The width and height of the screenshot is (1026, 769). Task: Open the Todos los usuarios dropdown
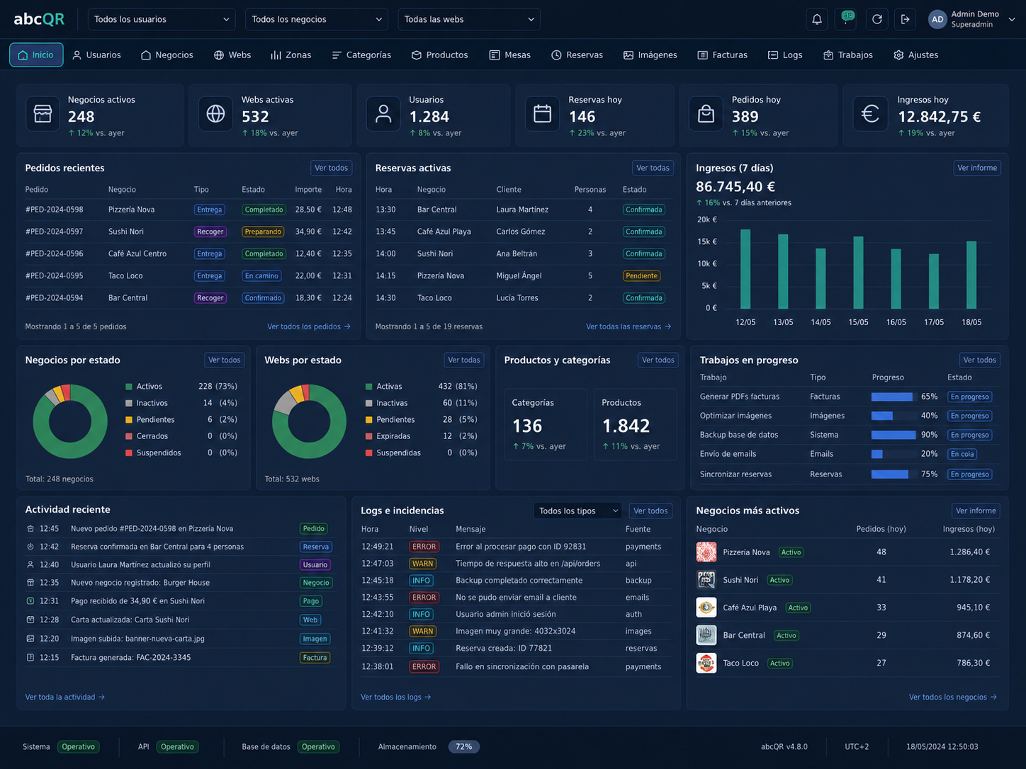[x=162, y=19]
